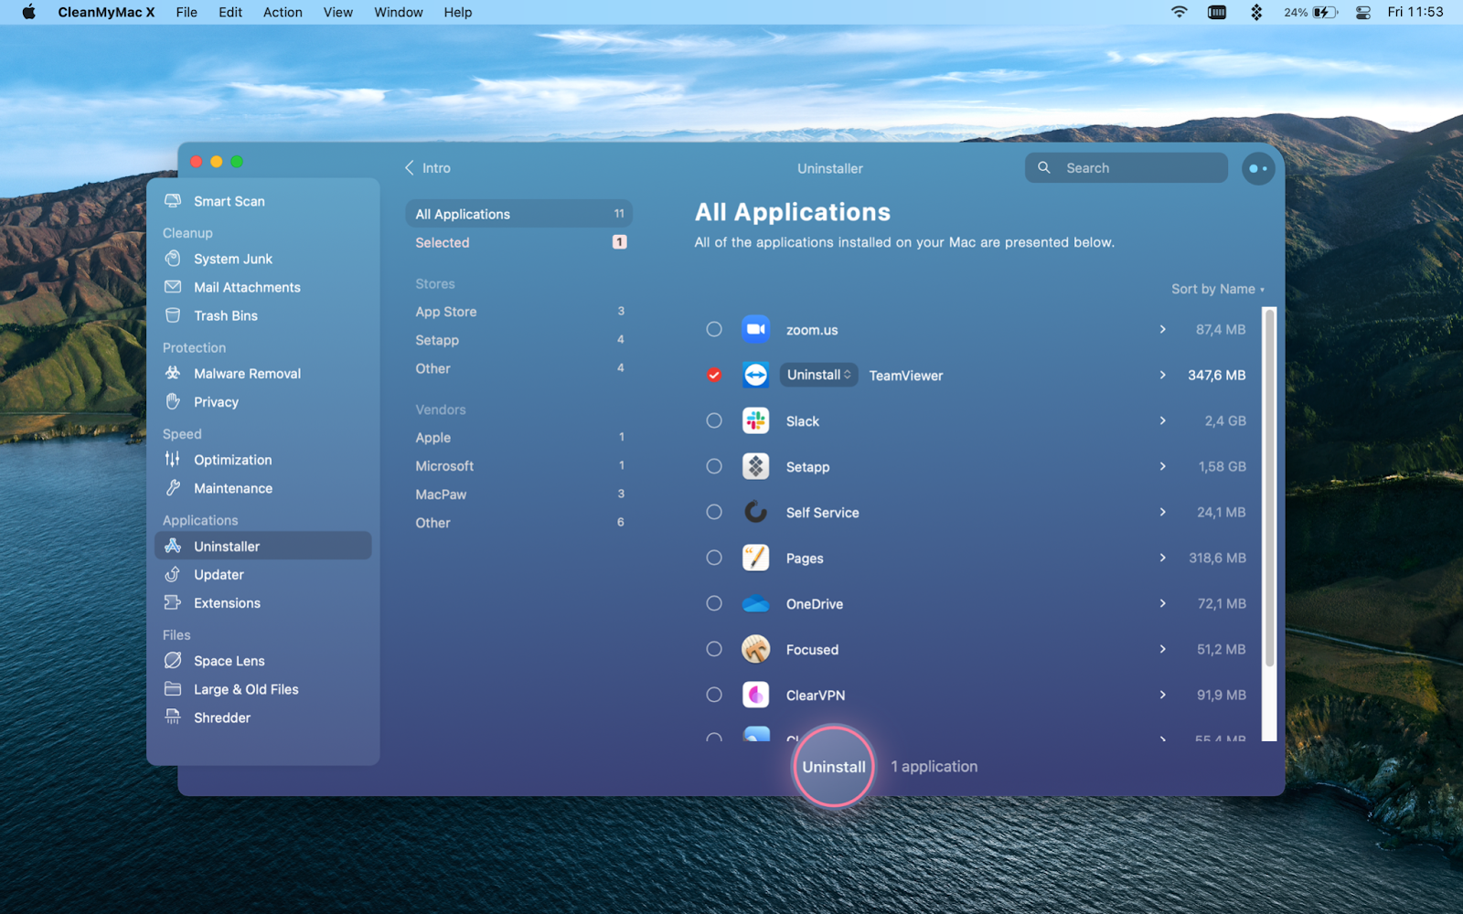The height and width of the screenshot is (914, 1463).
Task: Click the Extensions icon
Action: [173, 602]
